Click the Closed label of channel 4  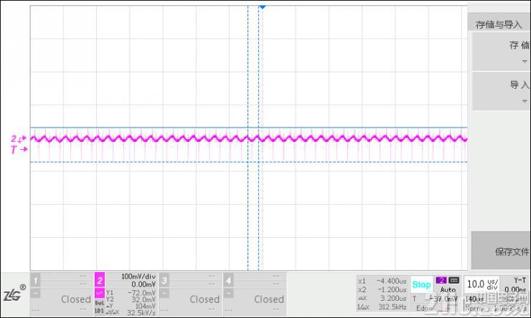pos(269,299)
